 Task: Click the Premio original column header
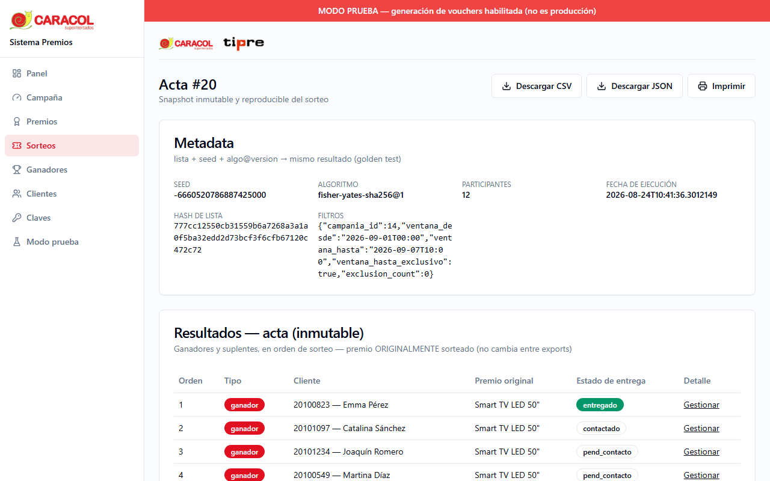[x=504, y=381]
